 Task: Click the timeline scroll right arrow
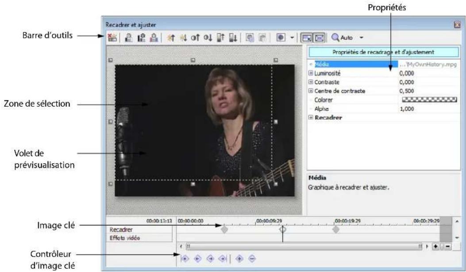(427, 246)
